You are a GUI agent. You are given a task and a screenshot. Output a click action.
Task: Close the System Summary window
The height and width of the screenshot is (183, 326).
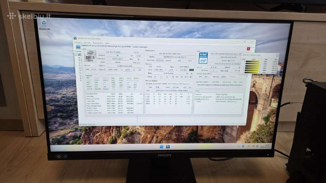click(x=248, y=49)
